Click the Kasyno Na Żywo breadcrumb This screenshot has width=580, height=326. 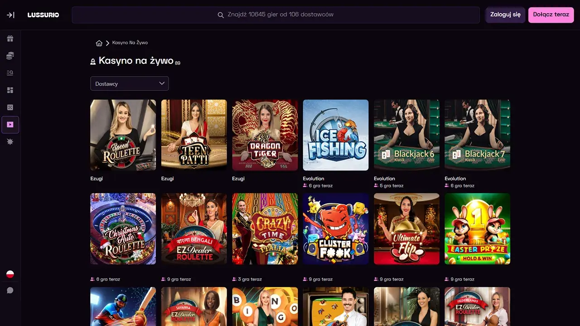[x=130, y=43]
